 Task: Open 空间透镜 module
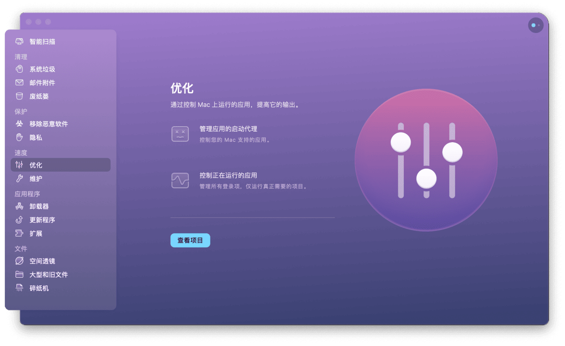[61, 261]
